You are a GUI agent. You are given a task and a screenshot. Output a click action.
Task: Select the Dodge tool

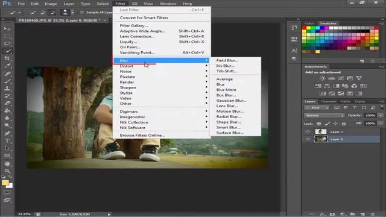click(7, 125)
